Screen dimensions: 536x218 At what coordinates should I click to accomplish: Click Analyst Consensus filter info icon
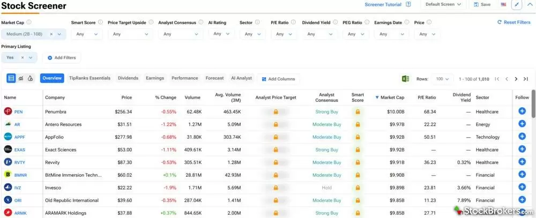(201, 22)
